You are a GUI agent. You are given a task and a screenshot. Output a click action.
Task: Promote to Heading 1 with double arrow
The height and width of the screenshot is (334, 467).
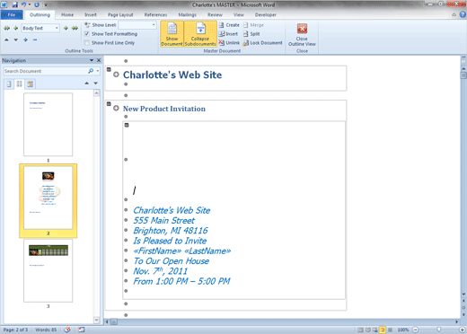tap(6, 28)
